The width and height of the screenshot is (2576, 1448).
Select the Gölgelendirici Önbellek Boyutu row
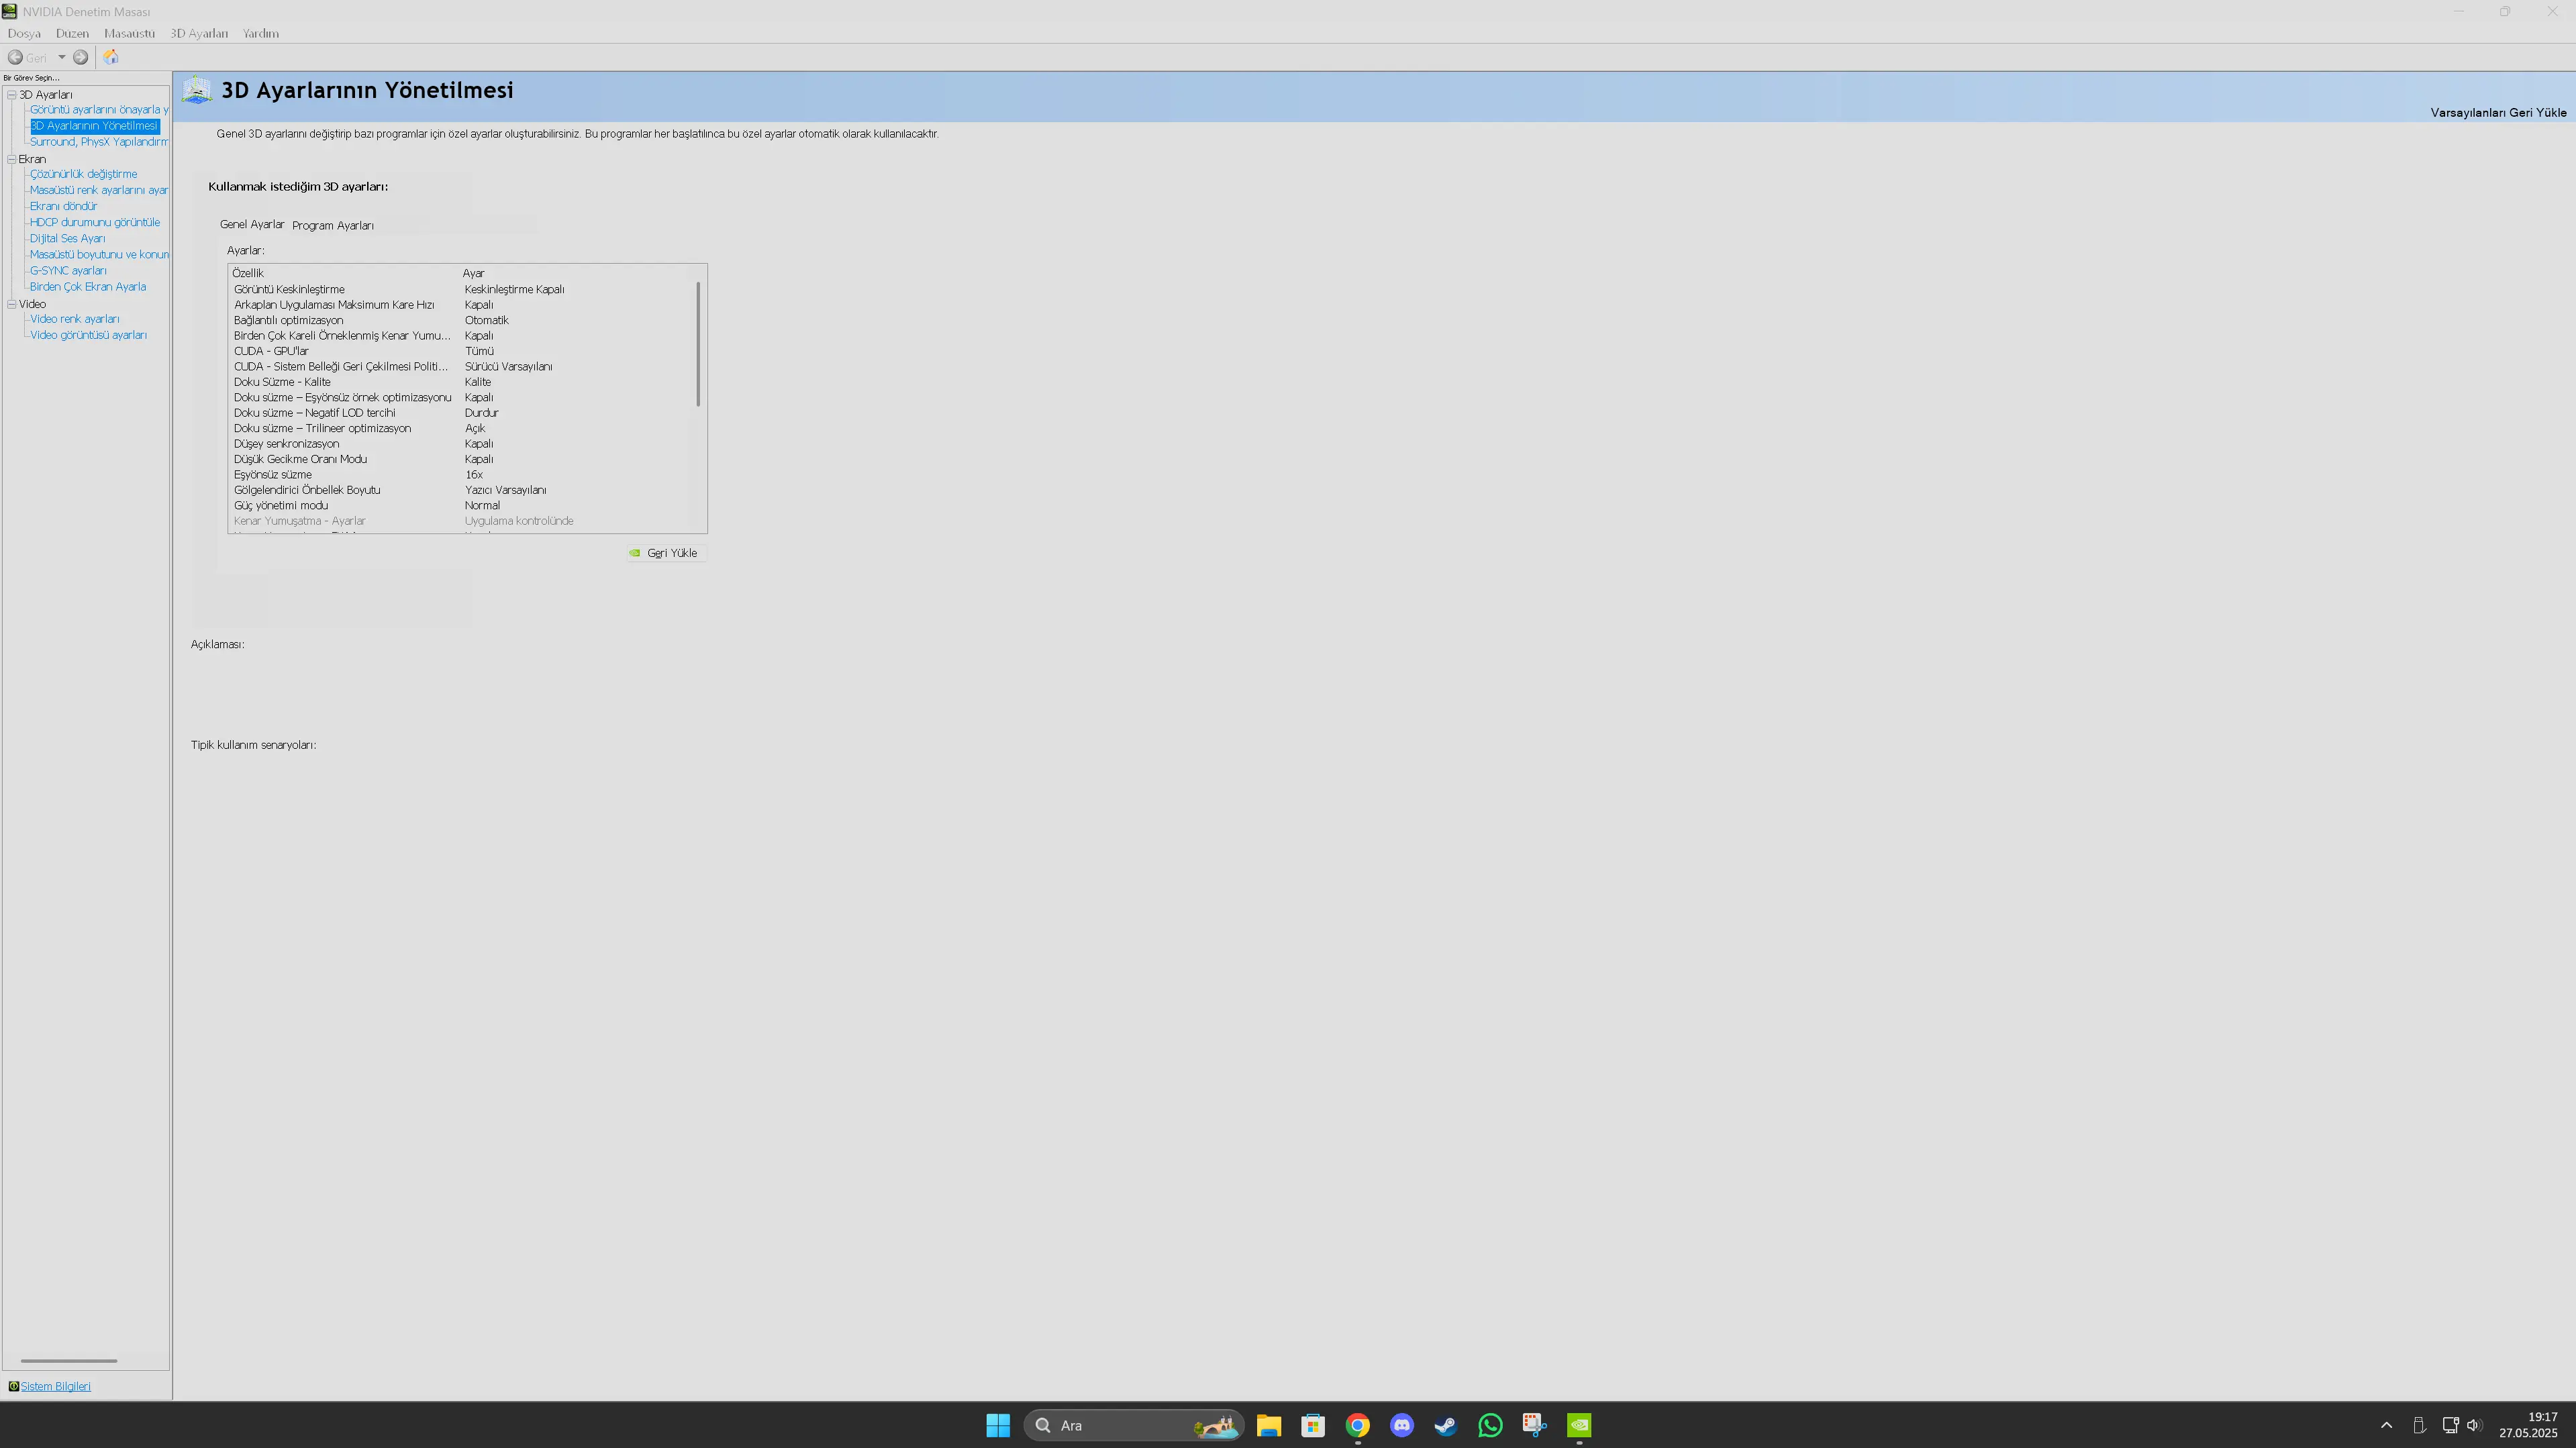460,490
